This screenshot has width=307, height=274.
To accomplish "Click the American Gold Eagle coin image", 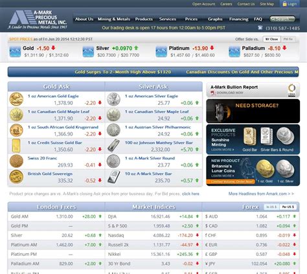I will (x=16, y=99).
